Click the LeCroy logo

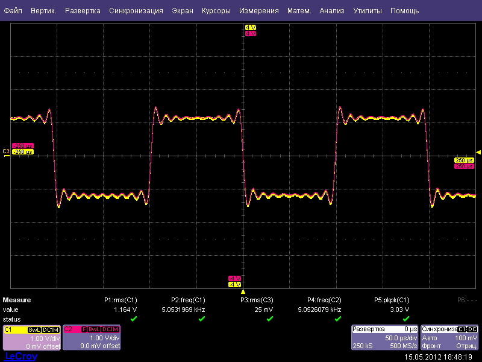click(x=20, y=357)
